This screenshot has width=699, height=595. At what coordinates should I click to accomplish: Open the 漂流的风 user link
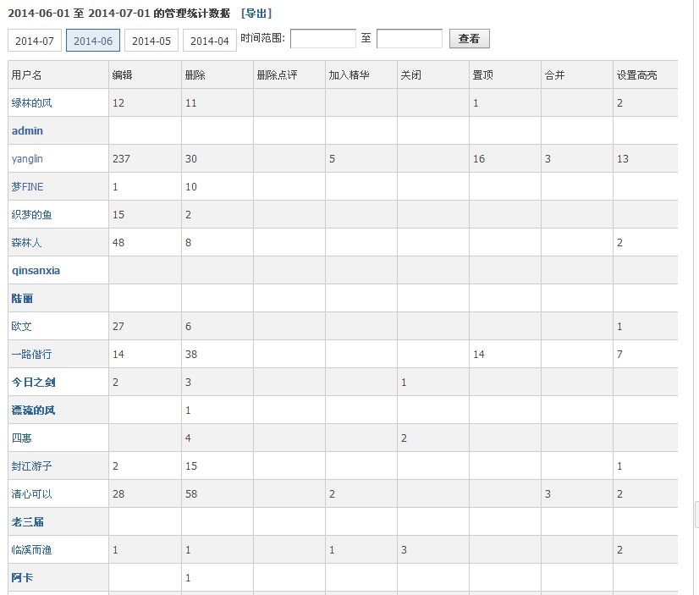[x=34, y=410]
